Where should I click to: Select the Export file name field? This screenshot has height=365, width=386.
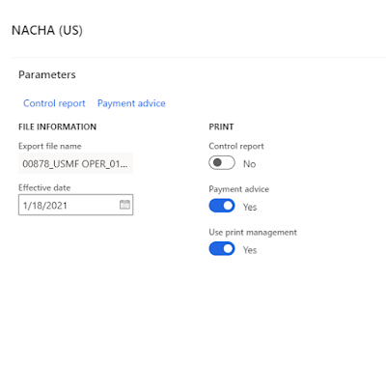pyautogui.click(x=75, y=163)
